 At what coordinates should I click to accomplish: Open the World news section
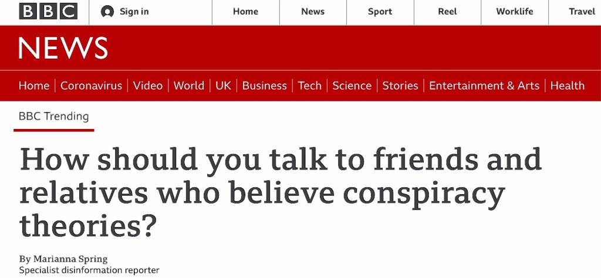(x=189, y=86)
